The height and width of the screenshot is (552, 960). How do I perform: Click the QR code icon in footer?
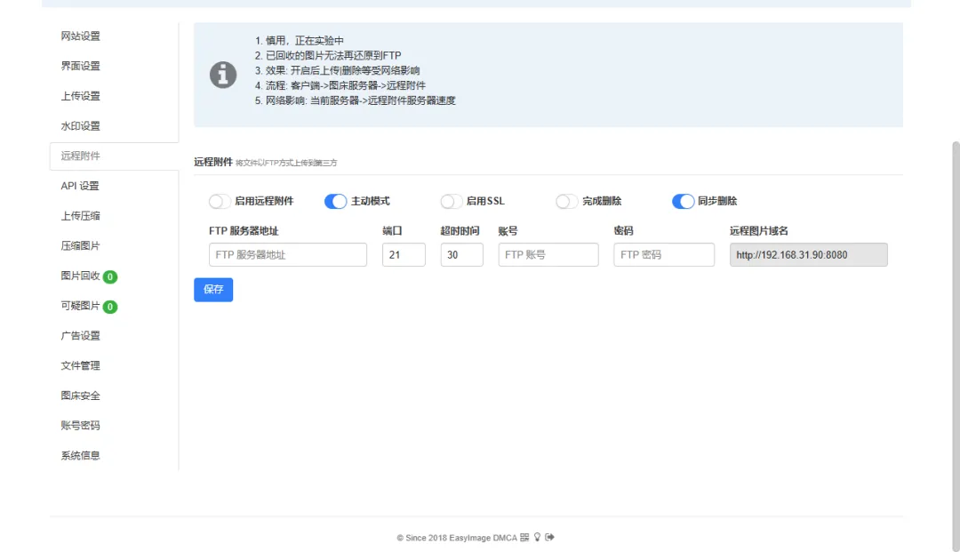tap(524, 538)
